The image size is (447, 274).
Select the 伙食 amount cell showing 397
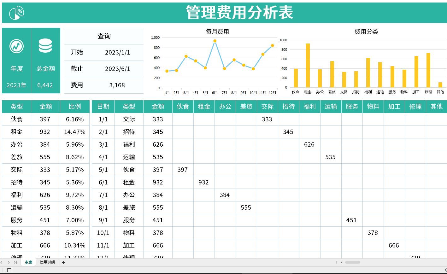point(45,119)
